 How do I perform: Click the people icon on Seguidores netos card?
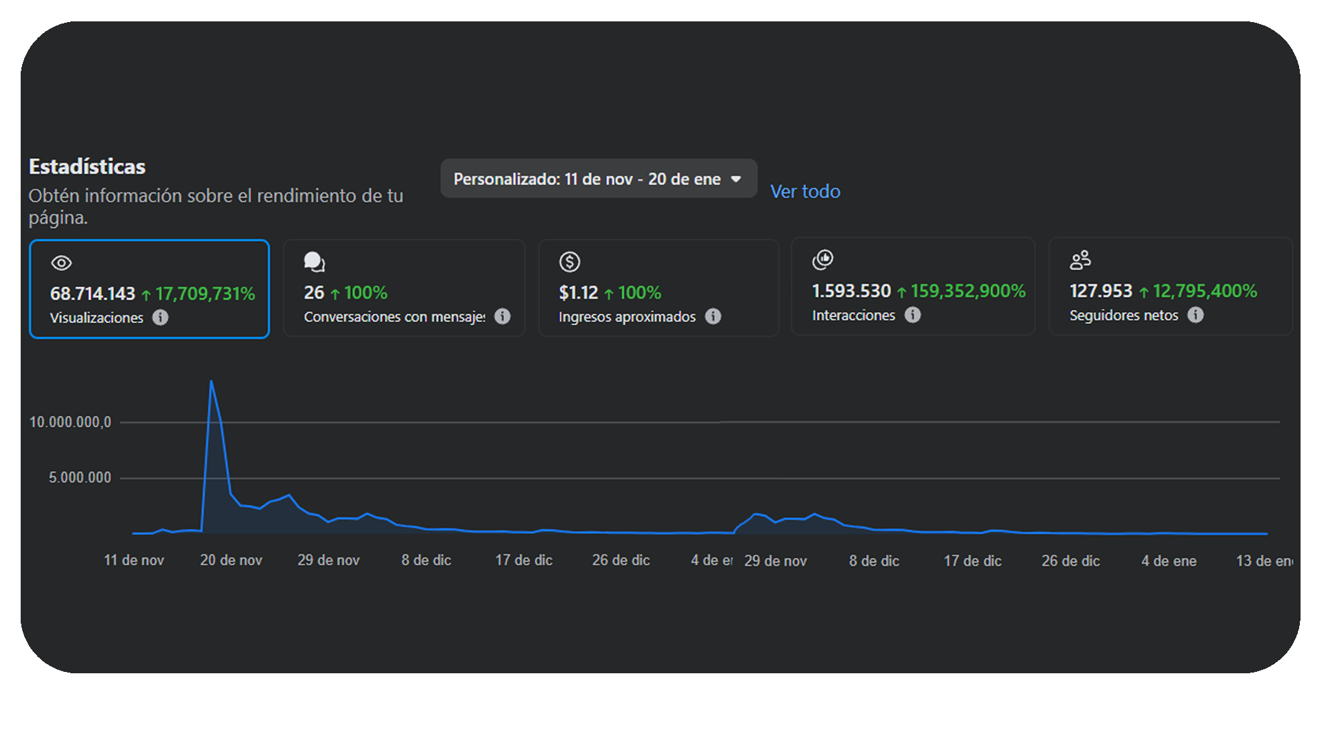coord(1080,259)
